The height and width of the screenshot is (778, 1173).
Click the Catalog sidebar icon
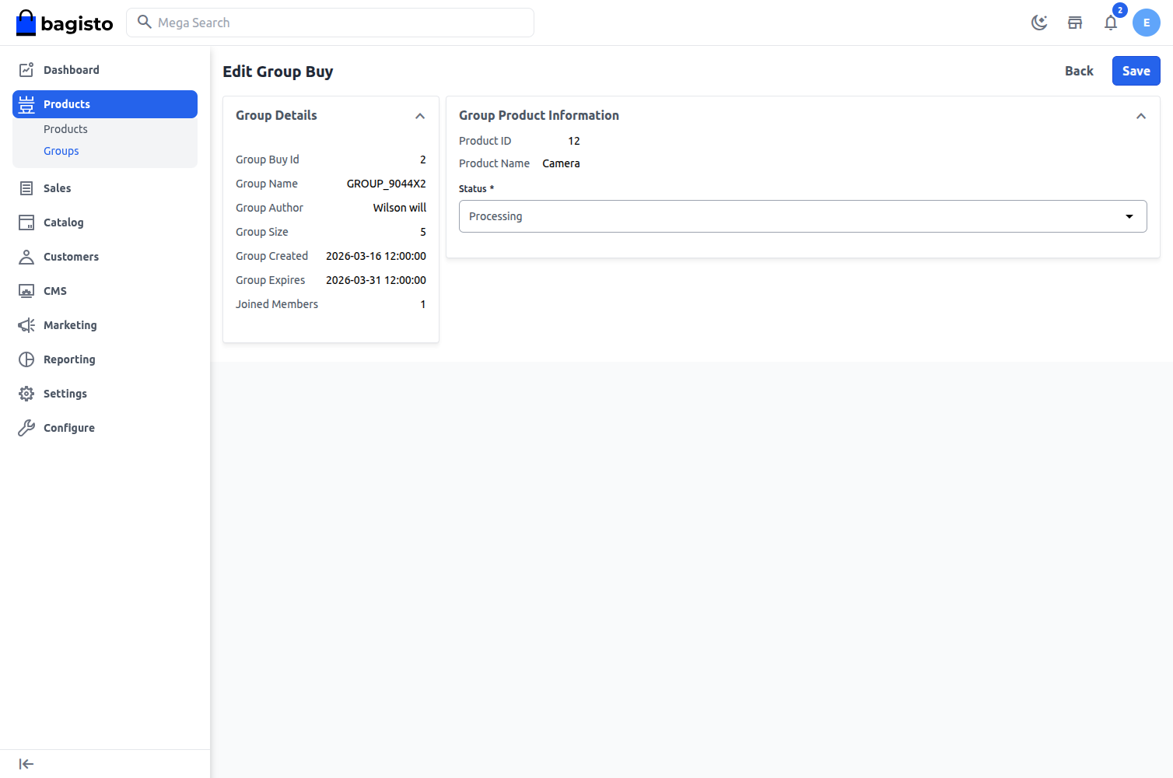[26, 222]
